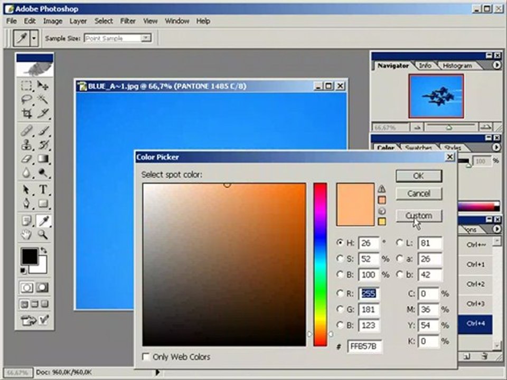Click the out-of-gamut warning triangle
Screen dimensions: 507x380
coord(382,189)
